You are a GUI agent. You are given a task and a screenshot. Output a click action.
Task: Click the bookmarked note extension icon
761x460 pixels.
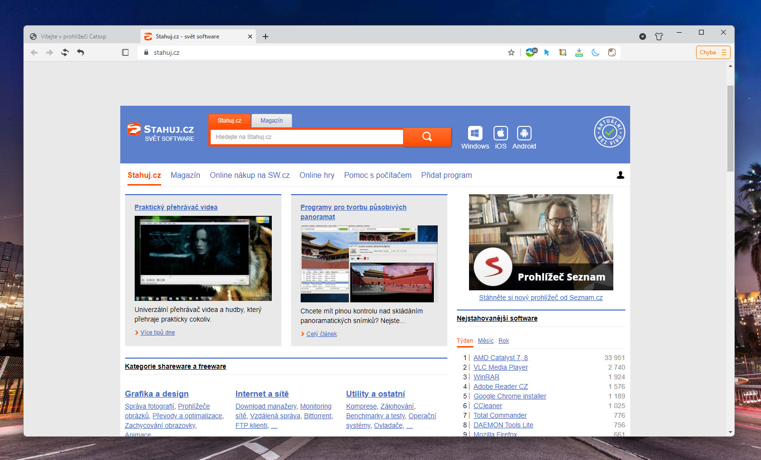(x=612, y=52)
